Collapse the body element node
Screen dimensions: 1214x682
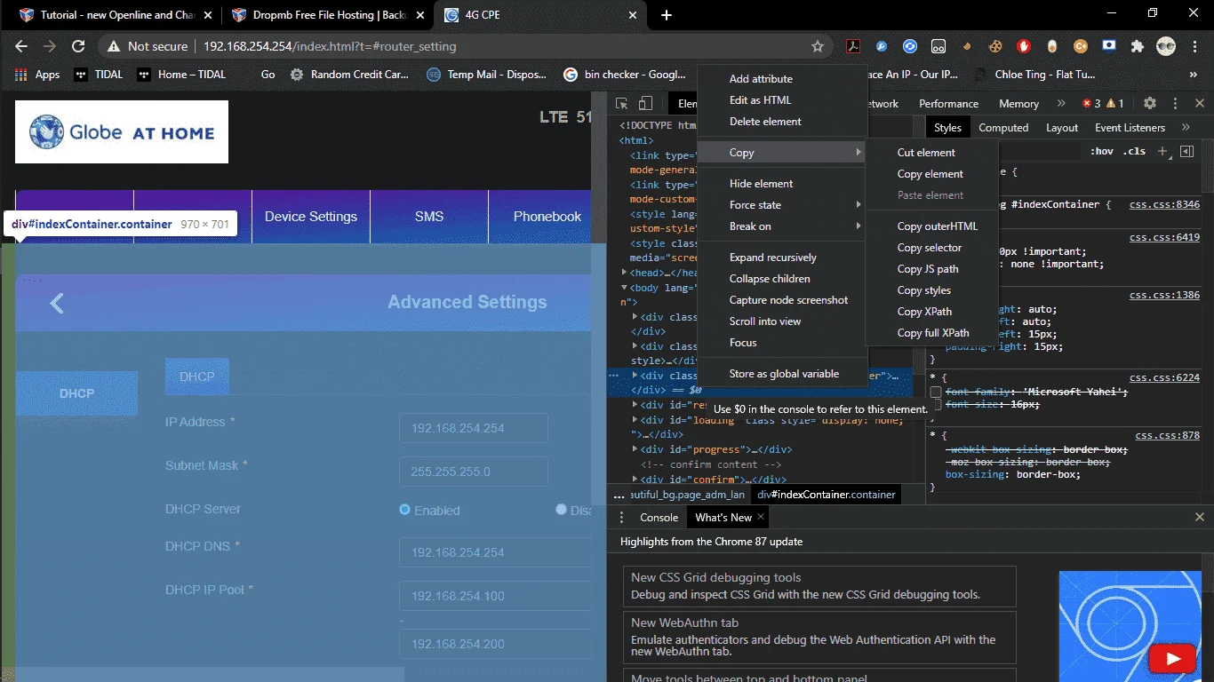click(625, 288)
